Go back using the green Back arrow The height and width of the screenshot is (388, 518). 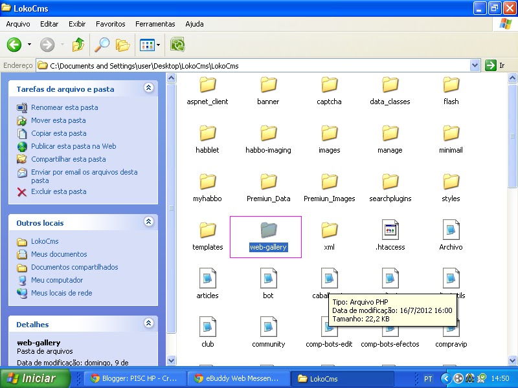point(14,45)
